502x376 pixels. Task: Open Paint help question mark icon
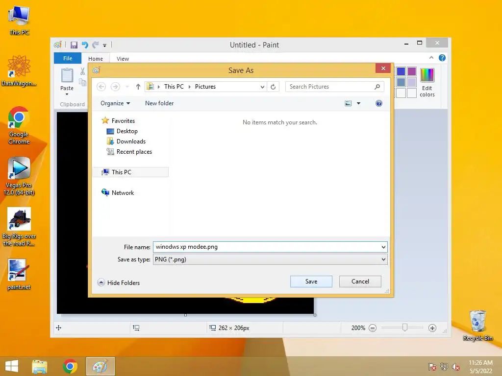pos(442,58)
